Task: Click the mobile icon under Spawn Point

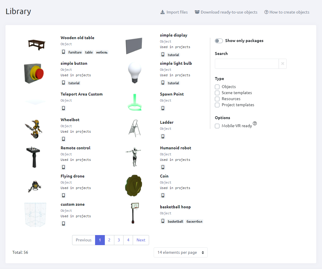Action: pos(163,108)
